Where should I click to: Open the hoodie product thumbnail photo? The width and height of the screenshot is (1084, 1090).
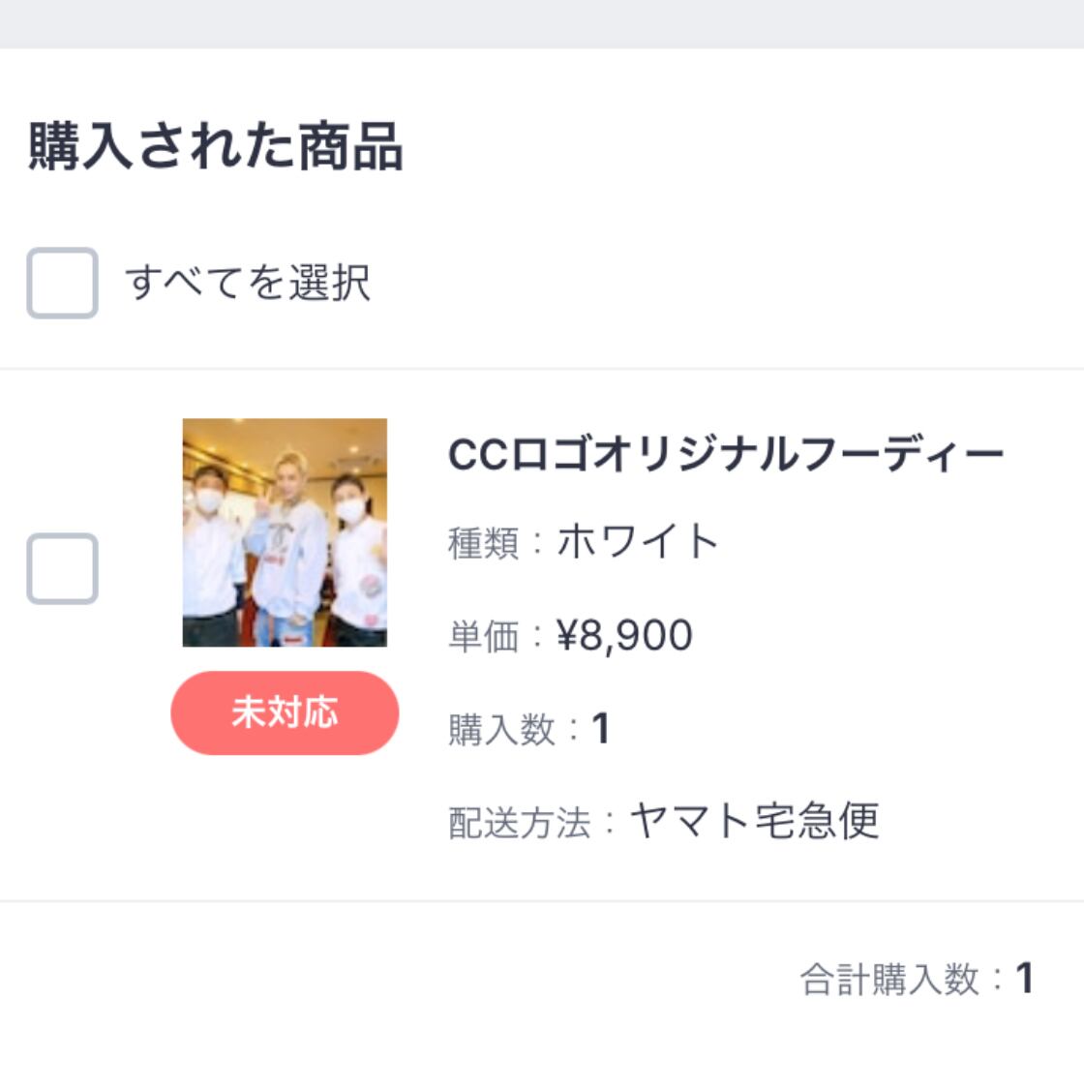285,532
